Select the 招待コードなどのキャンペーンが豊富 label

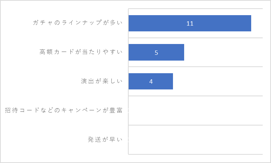pos(64,110)
